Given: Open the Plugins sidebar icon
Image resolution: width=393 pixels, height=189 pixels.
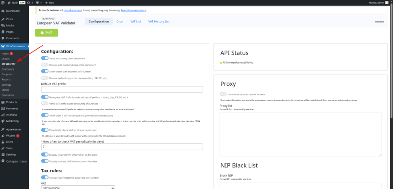Looking at the screenshot, I should pyautogui.click(x=3, y=136).
